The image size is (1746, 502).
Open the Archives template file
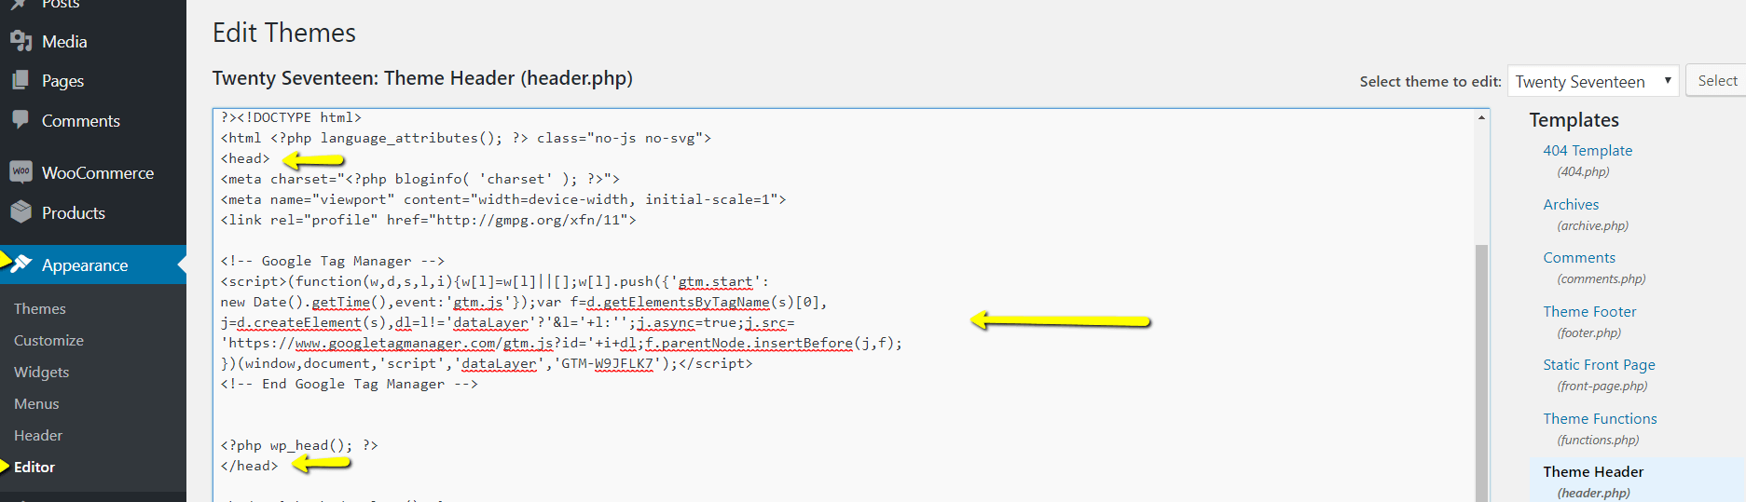click(1571, 204)
